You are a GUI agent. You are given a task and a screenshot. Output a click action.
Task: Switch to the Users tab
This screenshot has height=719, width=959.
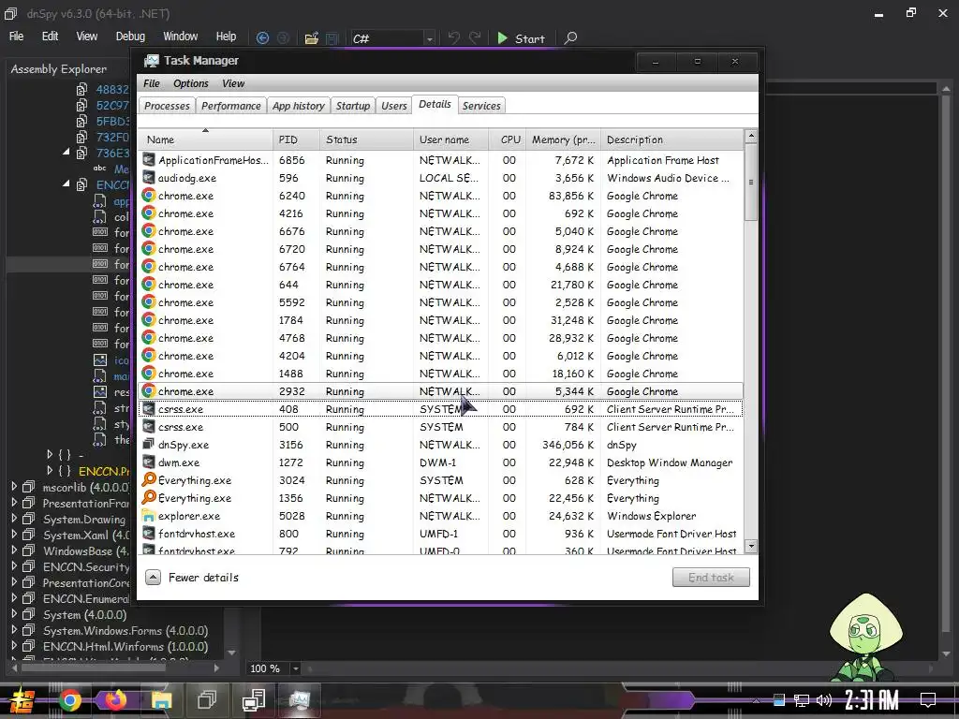coord(394,106)
